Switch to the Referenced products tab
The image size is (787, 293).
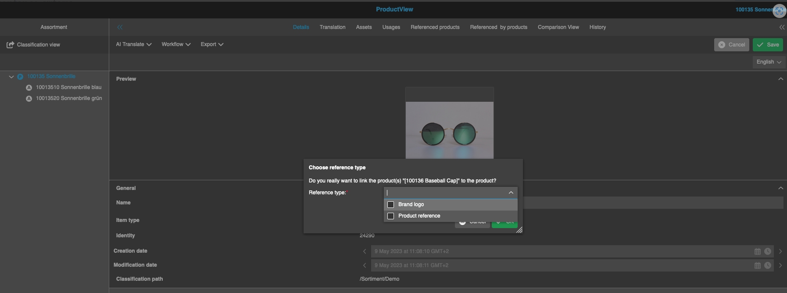435,27
